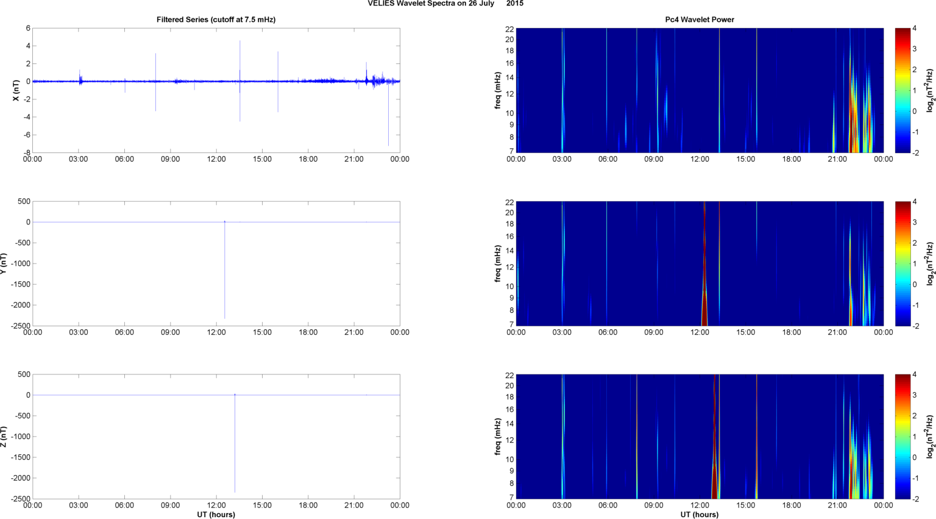Click the 'Filtered Series (cutoff at 7.5 mHz)' title

216,20
